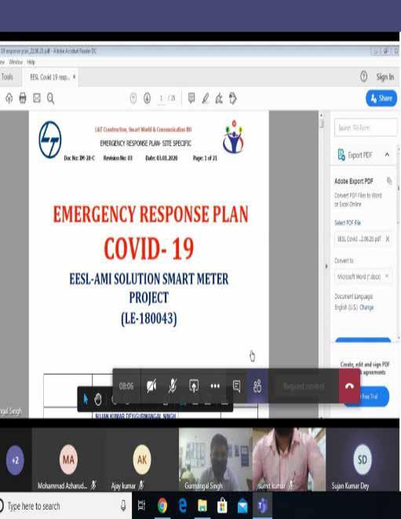Click the blue Share button

[381, 98]
